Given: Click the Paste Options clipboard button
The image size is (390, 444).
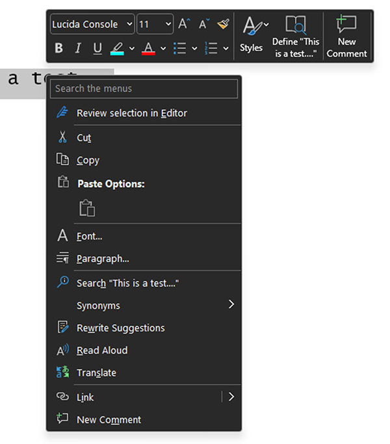Looking at the screenshot, I should 87,208.
